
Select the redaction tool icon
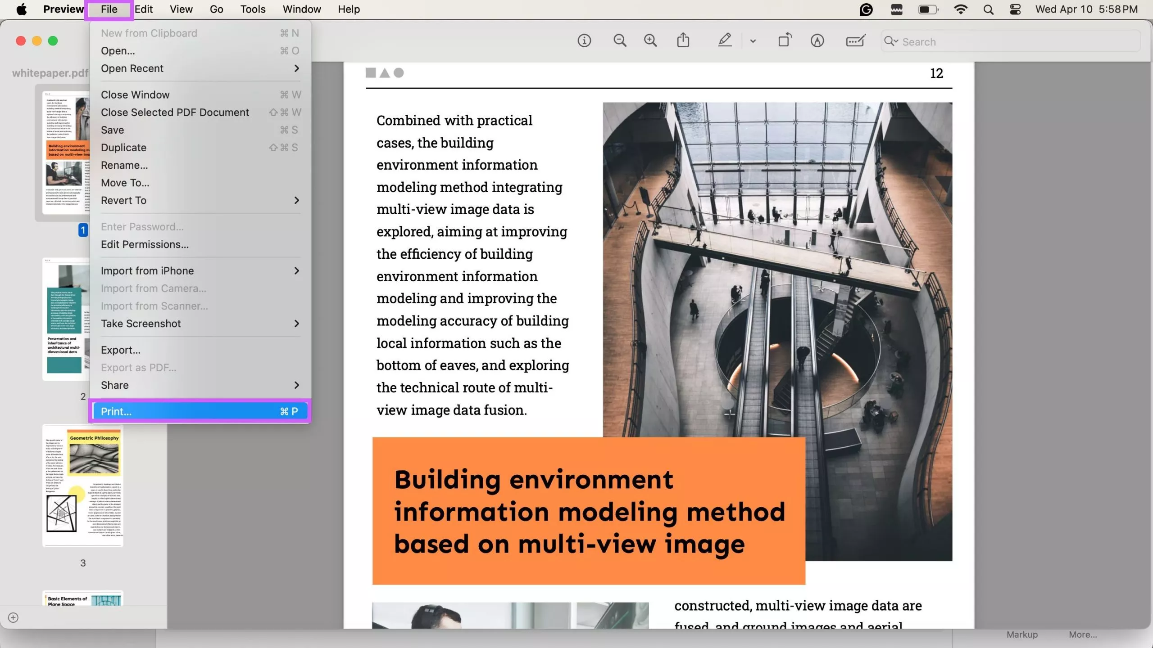[854, 40]
